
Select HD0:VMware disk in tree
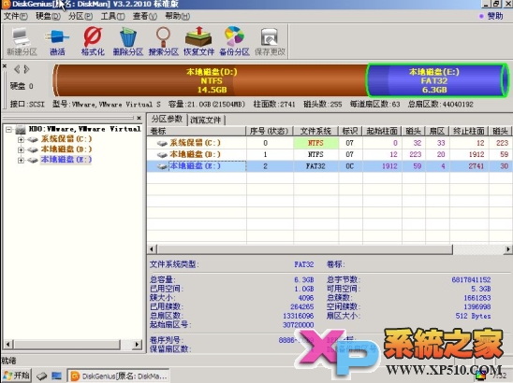pos(84,129)
